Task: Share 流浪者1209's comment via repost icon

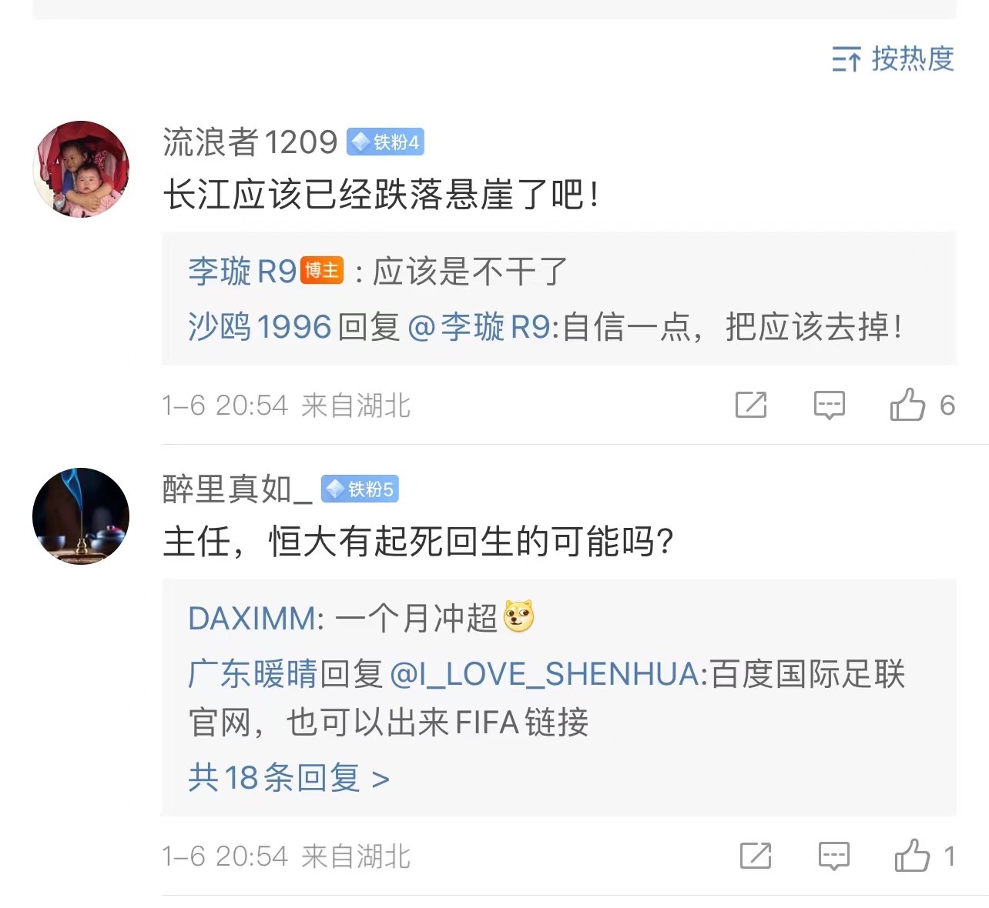Action: pos(751,405)
